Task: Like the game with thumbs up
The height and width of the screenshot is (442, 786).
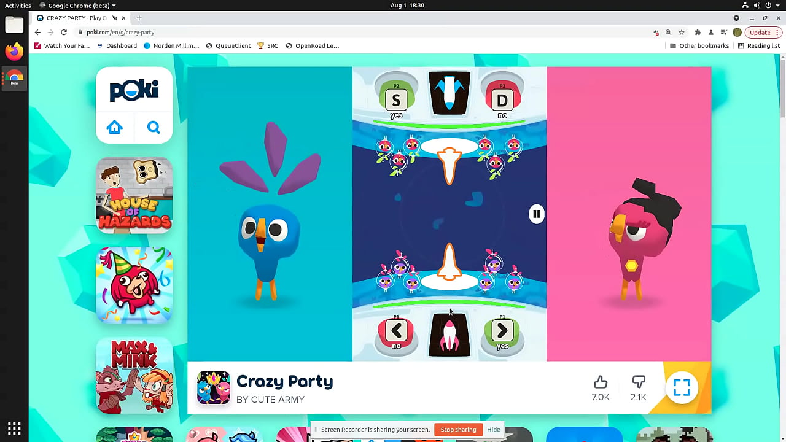Action: 601,382
